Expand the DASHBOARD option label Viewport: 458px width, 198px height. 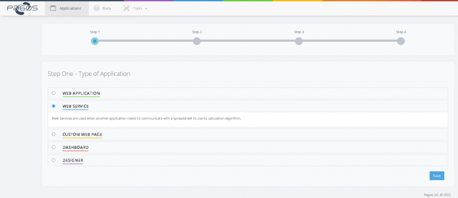click(75, 147)
